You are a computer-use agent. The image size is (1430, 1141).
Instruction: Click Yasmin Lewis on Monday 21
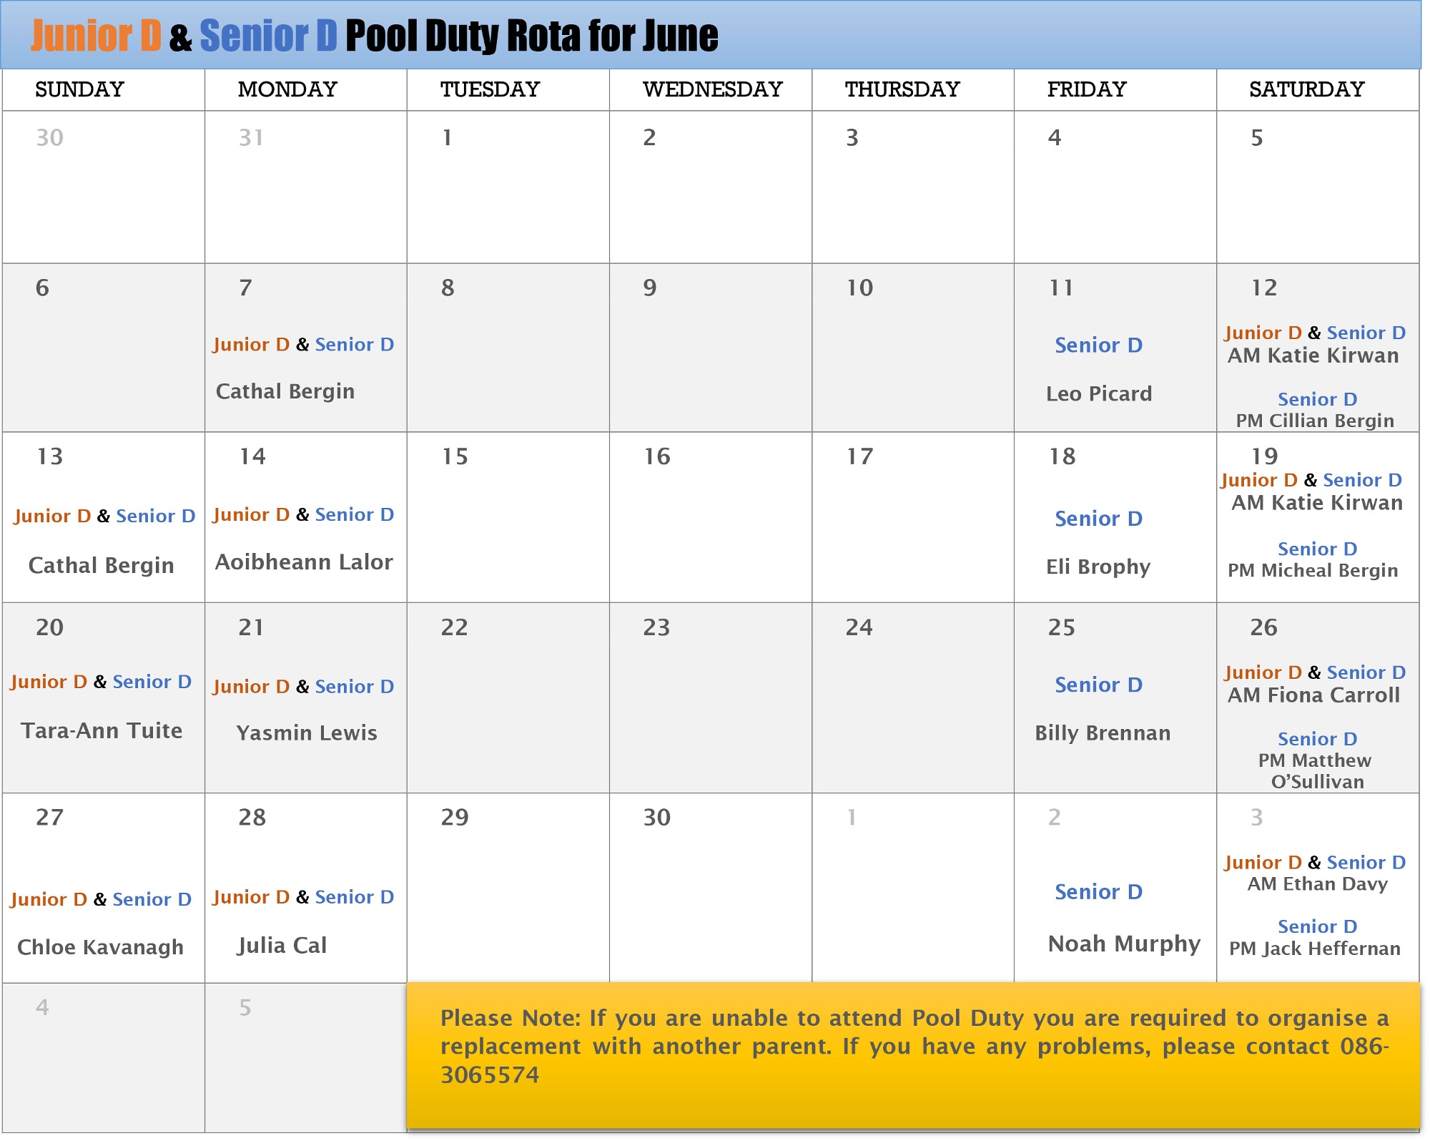coord(307,733)
